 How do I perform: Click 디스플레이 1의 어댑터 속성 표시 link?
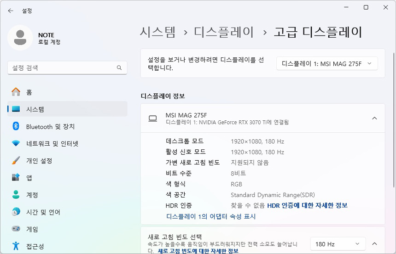click(211, 216)
